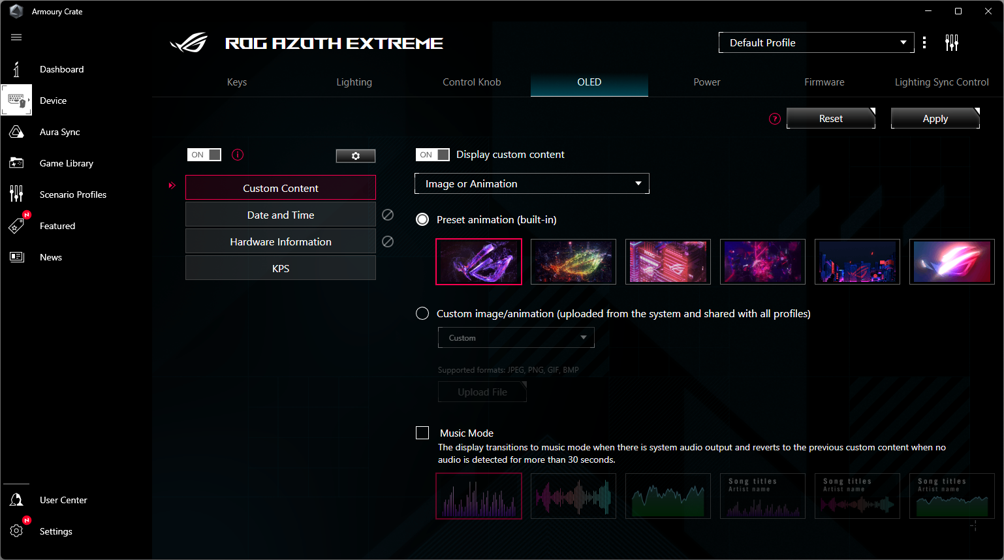Viewport: 1004px width, 560px height.
Task: Toggle the OLED display ON switch
Action: click(x=204, y=155)
